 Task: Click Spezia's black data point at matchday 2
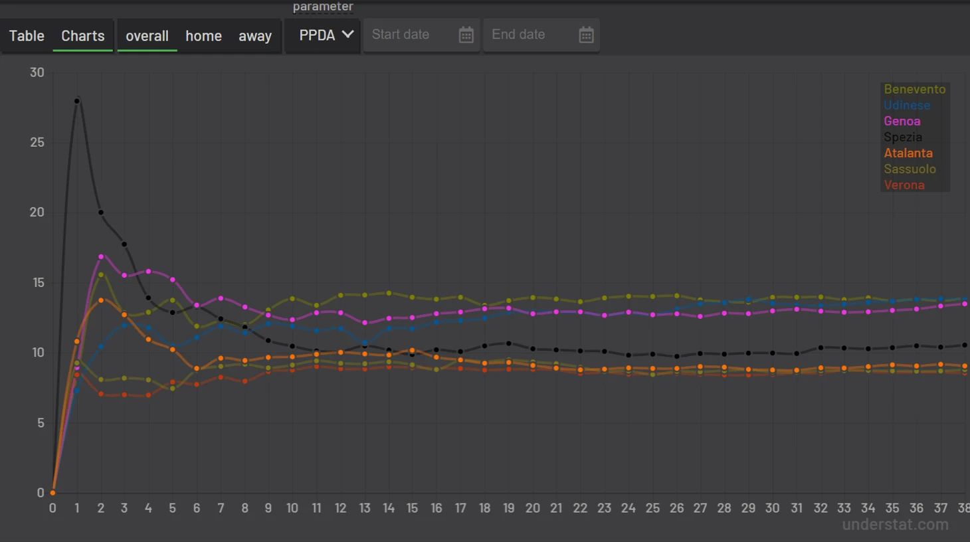tap(101, 213)
